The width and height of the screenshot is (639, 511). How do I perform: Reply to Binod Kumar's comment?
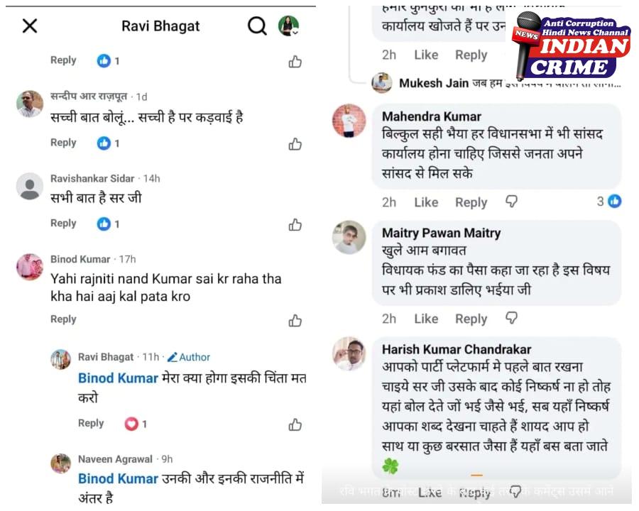tap(63, 319)
